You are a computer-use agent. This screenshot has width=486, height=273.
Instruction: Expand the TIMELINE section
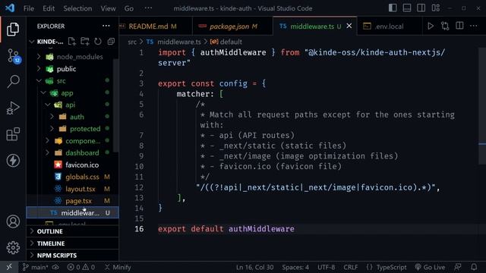click(73, 243)
